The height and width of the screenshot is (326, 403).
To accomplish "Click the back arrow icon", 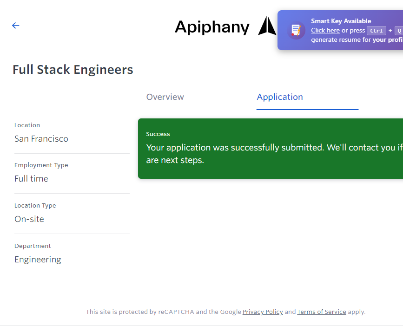I will pos(16,26).
